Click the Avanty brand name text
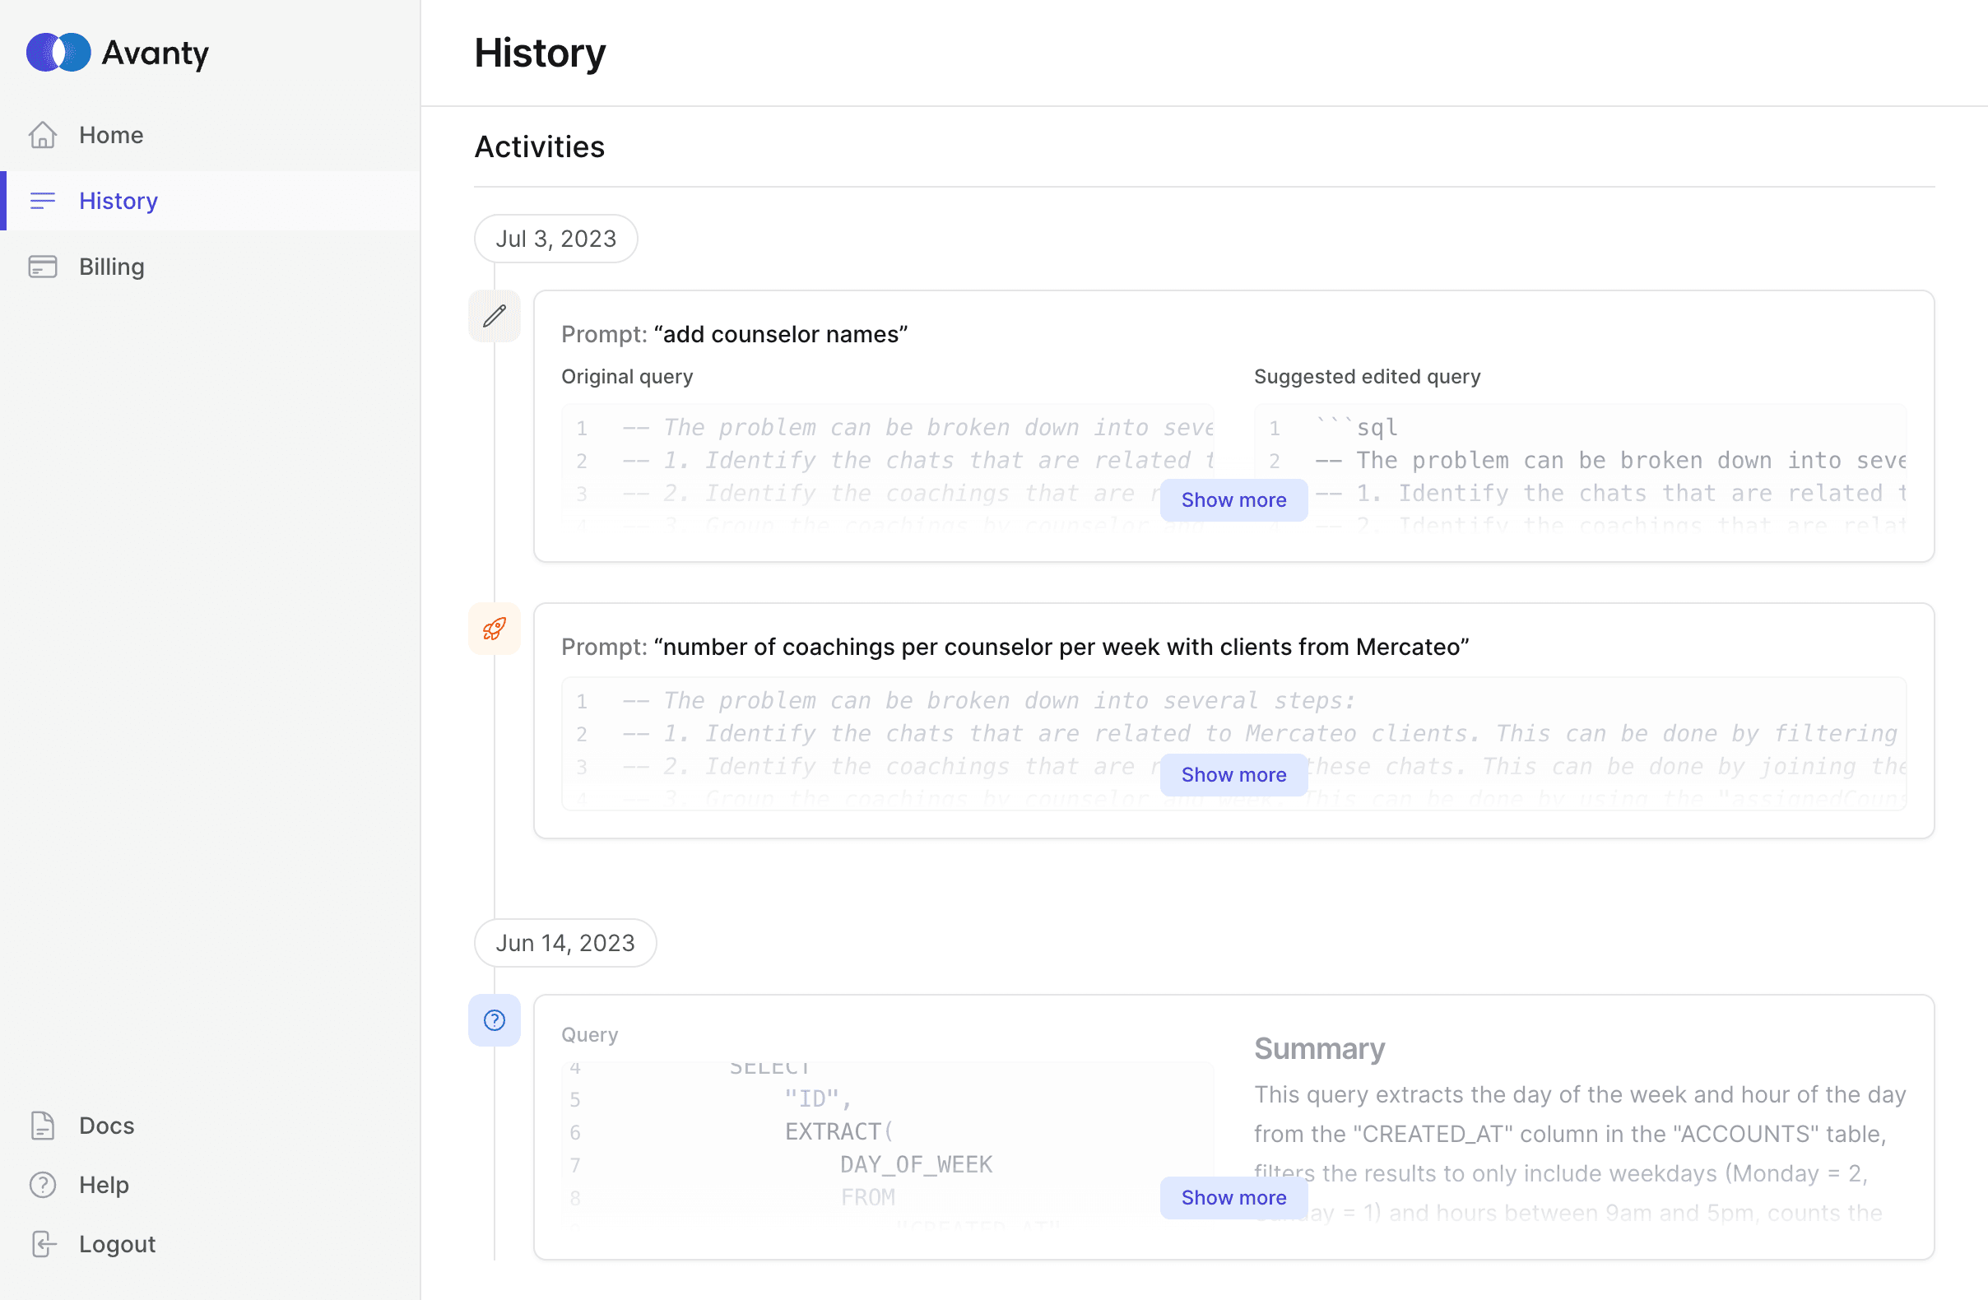The height and width of the screenshot is (1300, 1988). point(156,53)
